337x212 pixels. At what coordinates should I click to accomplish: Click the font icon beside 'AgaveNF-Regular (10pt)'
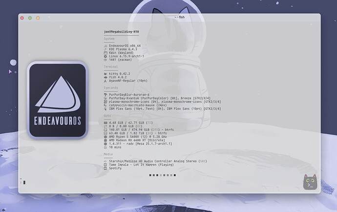(x=105, y=81)
